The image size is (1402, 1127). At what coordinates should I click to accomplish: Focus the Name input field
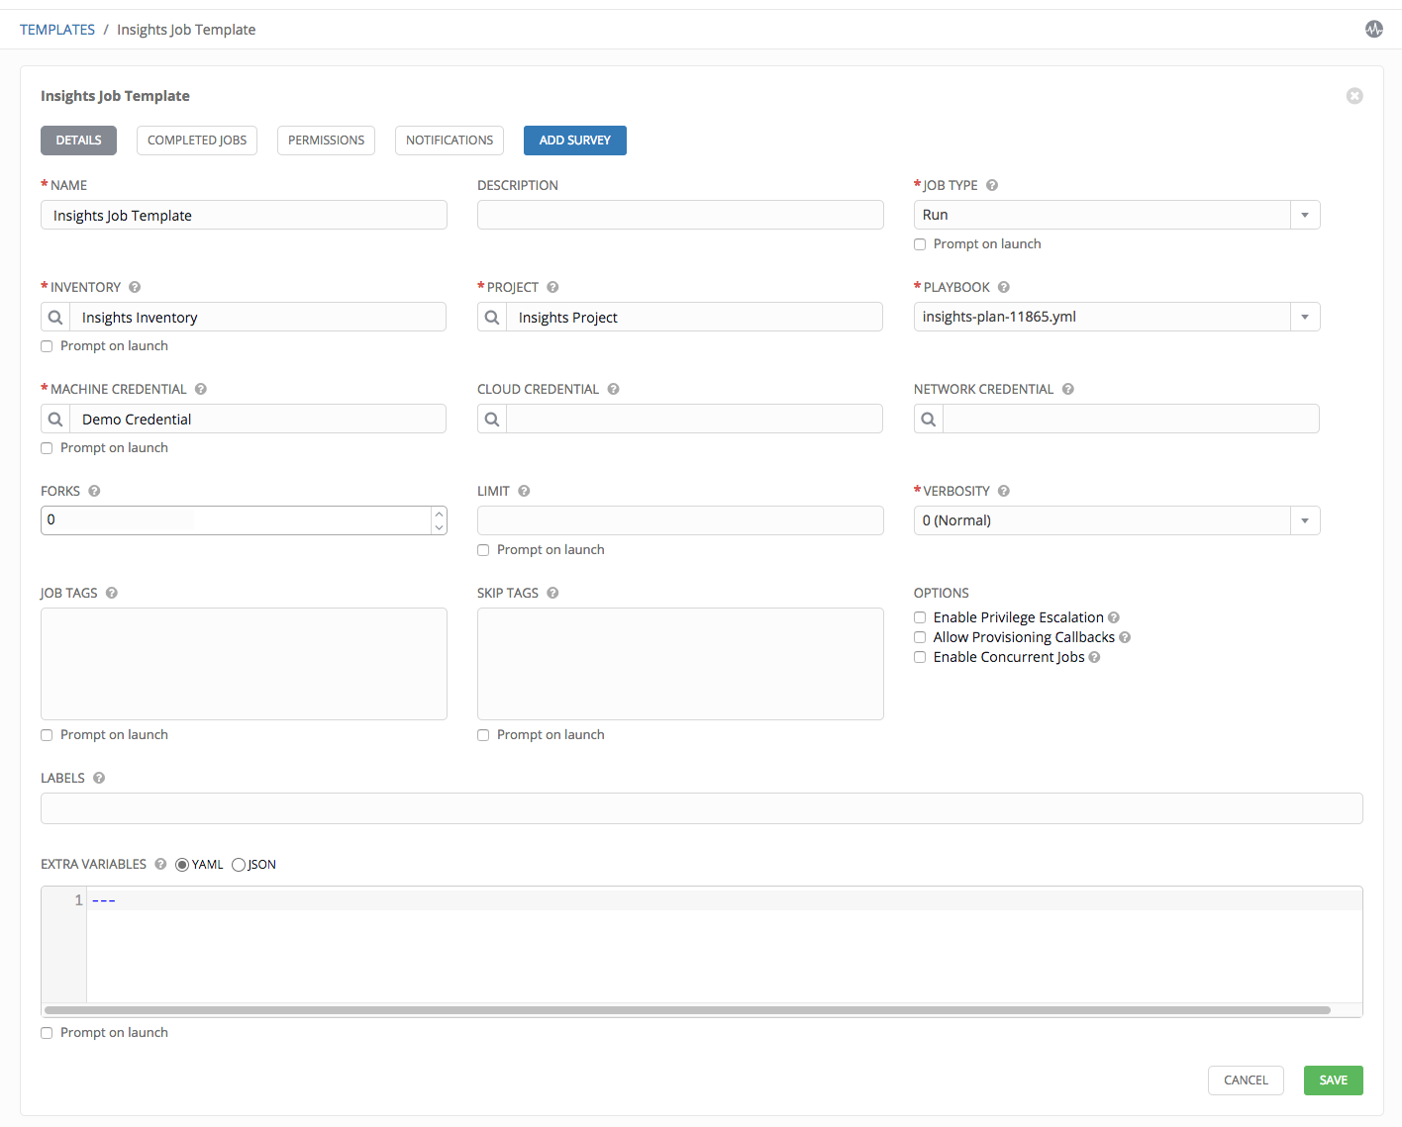pos(244,215)
